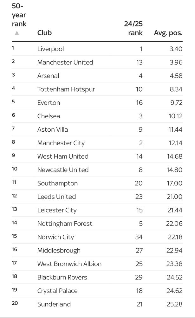Viewport: 195px width, 318px height.
Task: Click the Everton club entry
Action: [49, 103]
